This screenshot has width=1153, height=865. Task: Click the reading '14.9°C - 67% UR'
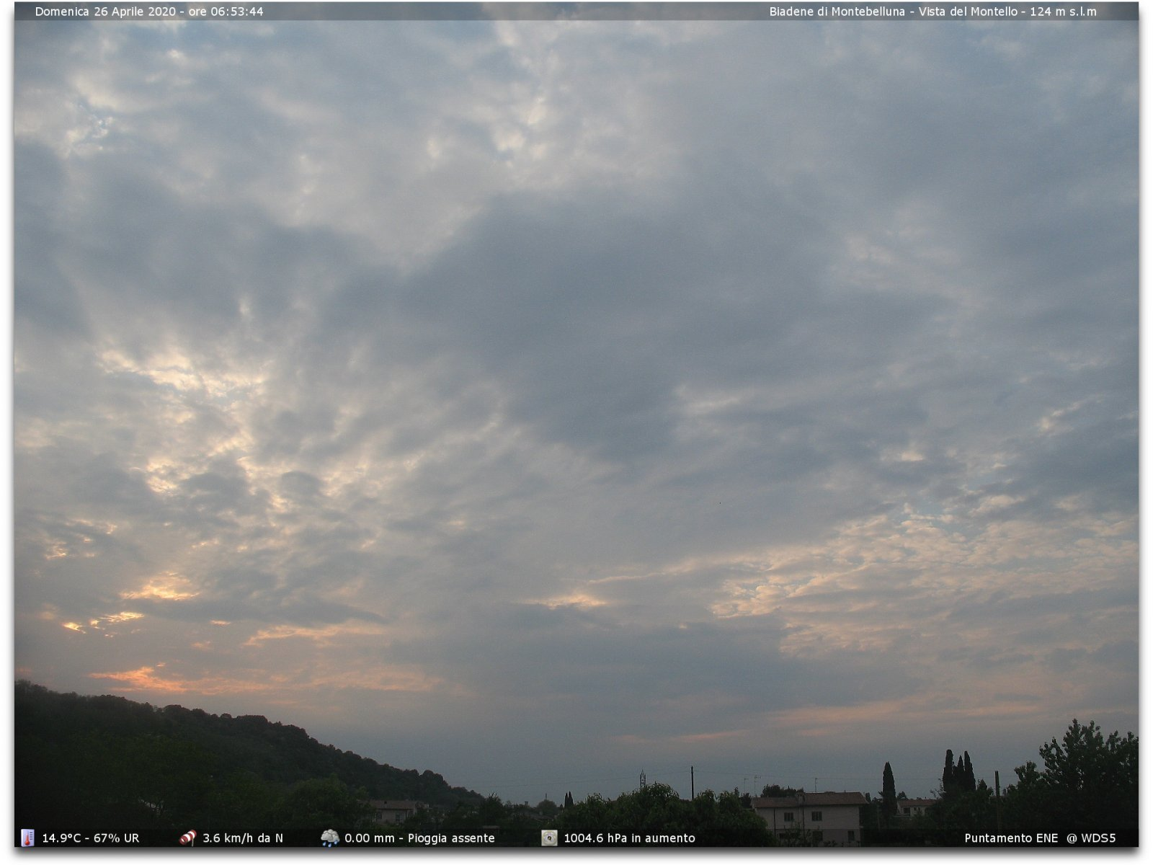click(x=91, y=838)
